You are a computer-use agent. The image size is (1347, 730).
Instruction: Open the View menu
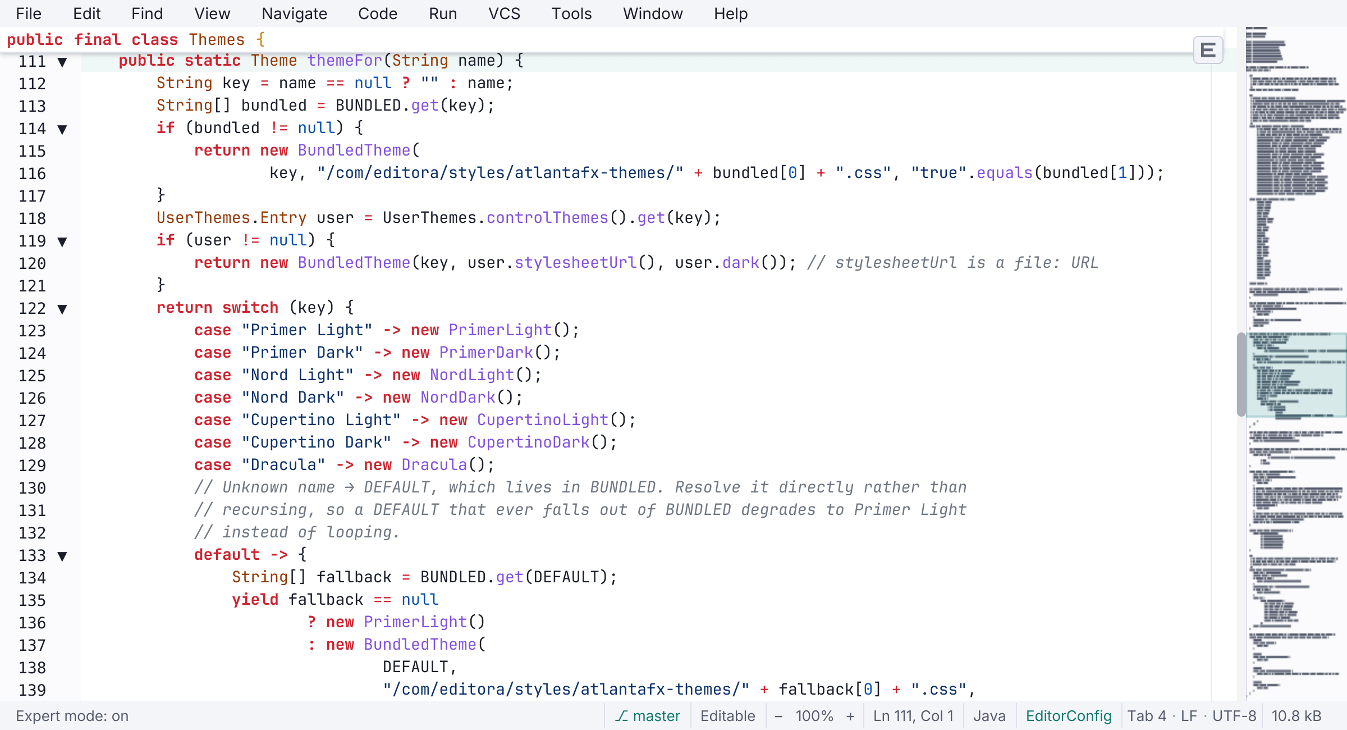coord(212,13)
